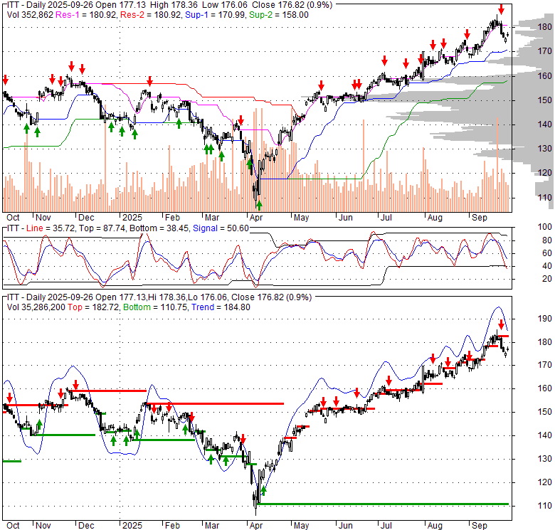
Task: Click the Aug label on the upper chart time axis
Action: click(x=435, y=218)
